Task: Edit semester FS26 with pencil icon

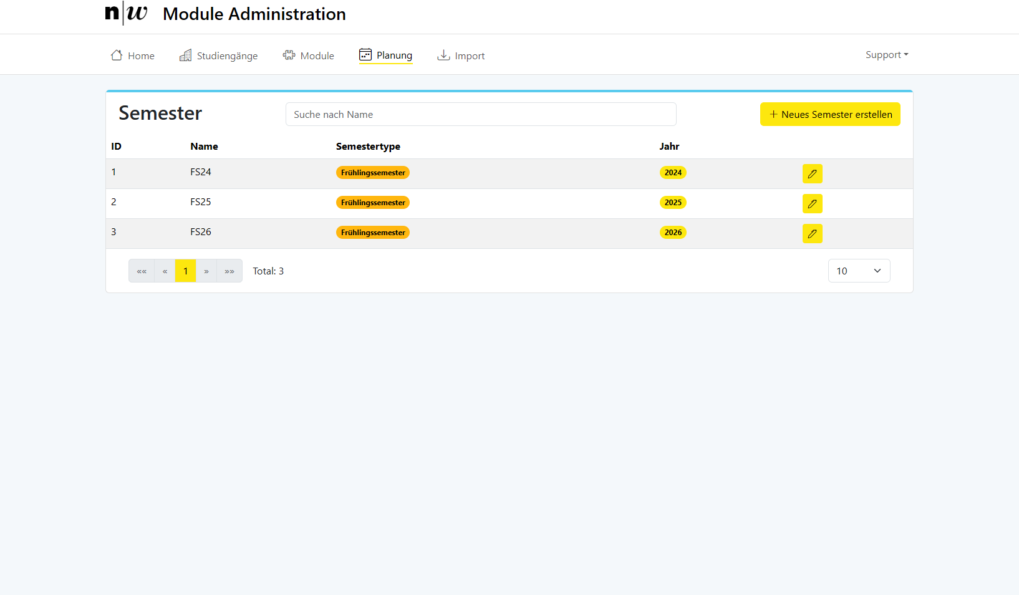Action: (x=812, y=233)
